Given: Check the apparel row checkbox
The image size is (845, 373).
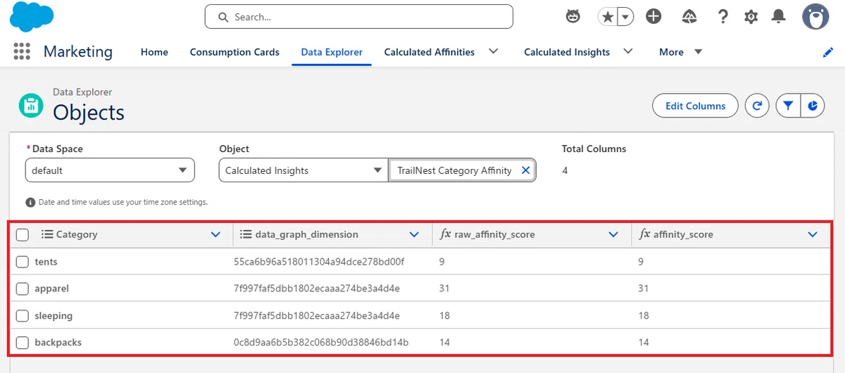Looking at the screenshot, I should point(22,289).
